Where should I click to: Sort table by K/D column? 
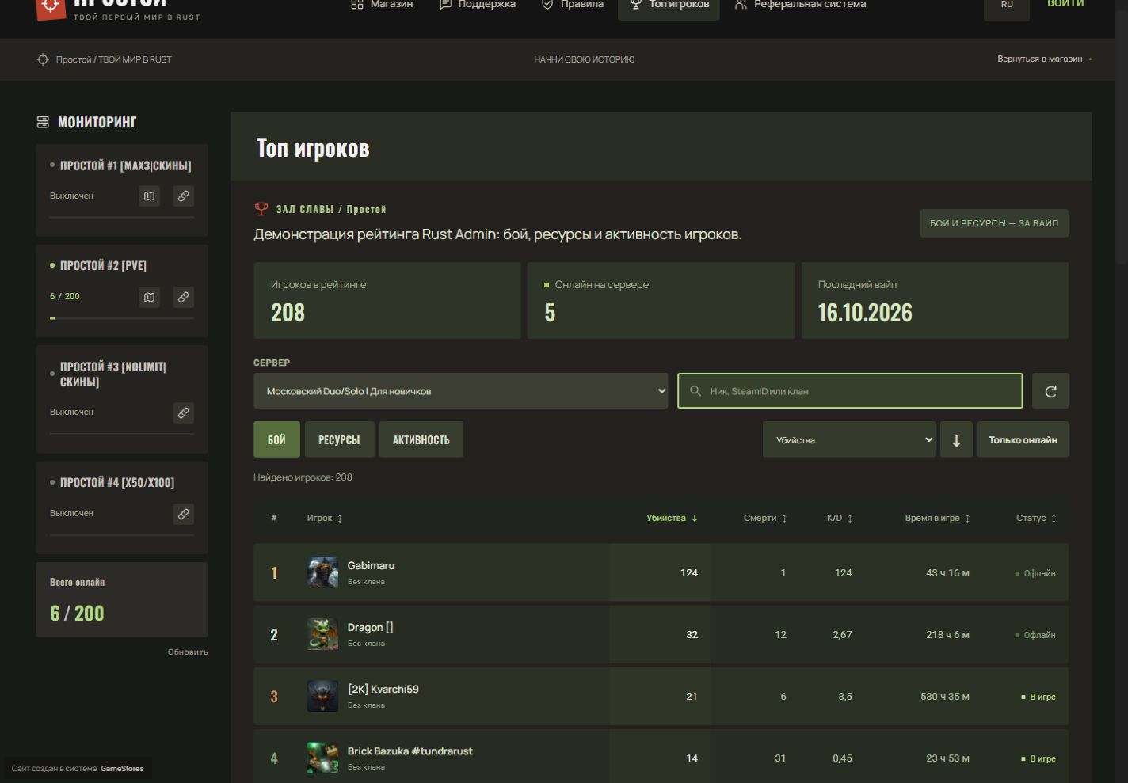840,518
